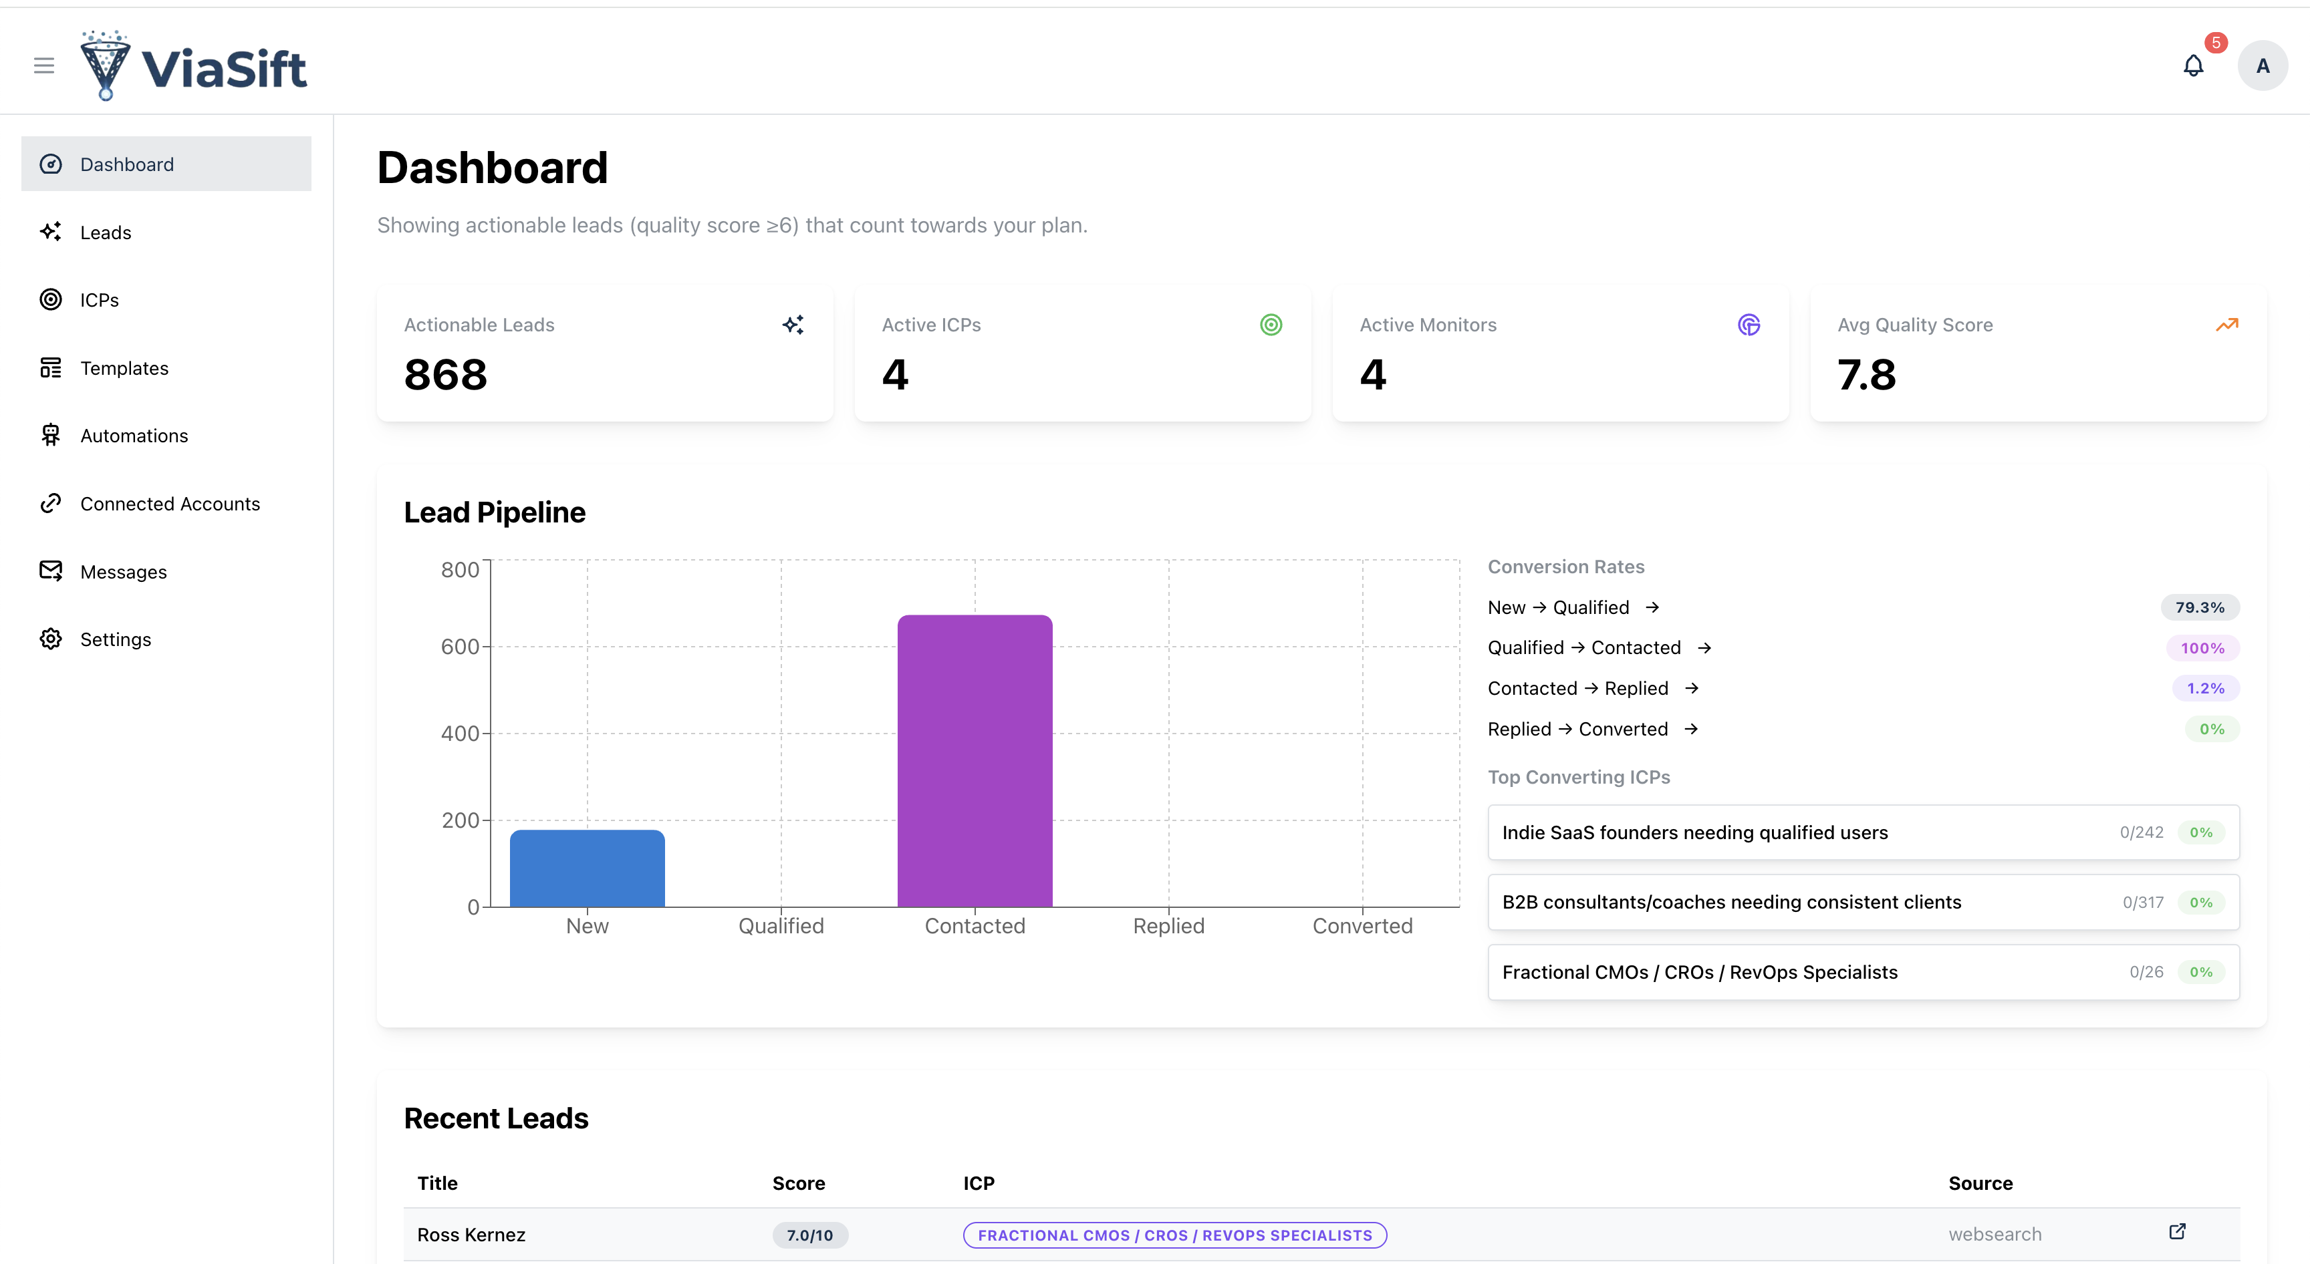
Task: Click the Actionable Leads sparkle icon
Action: pyautogui.click(x=793, y=325)
